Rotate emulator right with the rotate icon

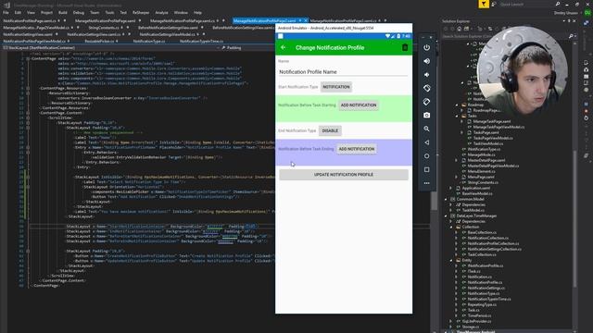click(426, 102)
